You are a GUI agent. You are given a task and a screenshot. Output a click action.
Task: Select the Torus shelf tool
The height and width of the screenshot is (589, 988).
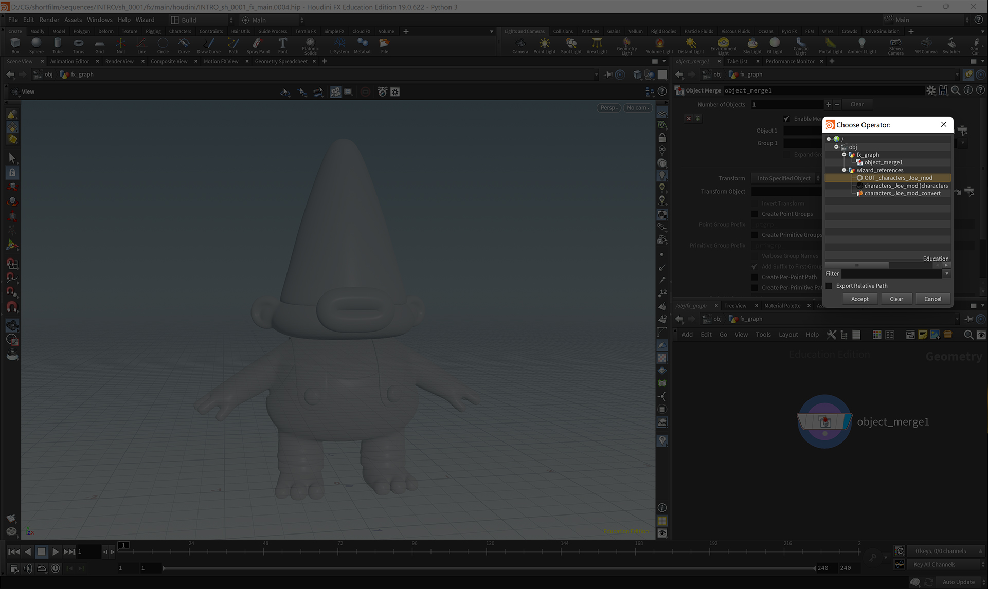[x=78, y=45]
